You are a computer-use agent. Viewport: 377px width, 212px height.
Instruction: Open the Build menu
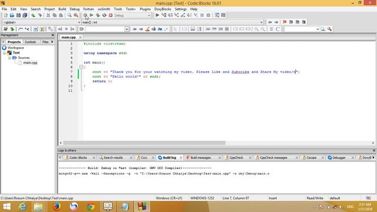pyautogui.click(x=62, y=9)
